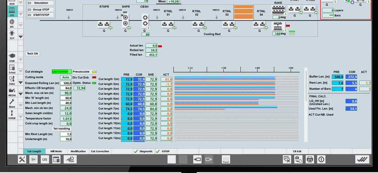The width and height of the screenshot is (378, 173).
Task: Open the table list icon in bottom bar
Action: click(56, 159)
